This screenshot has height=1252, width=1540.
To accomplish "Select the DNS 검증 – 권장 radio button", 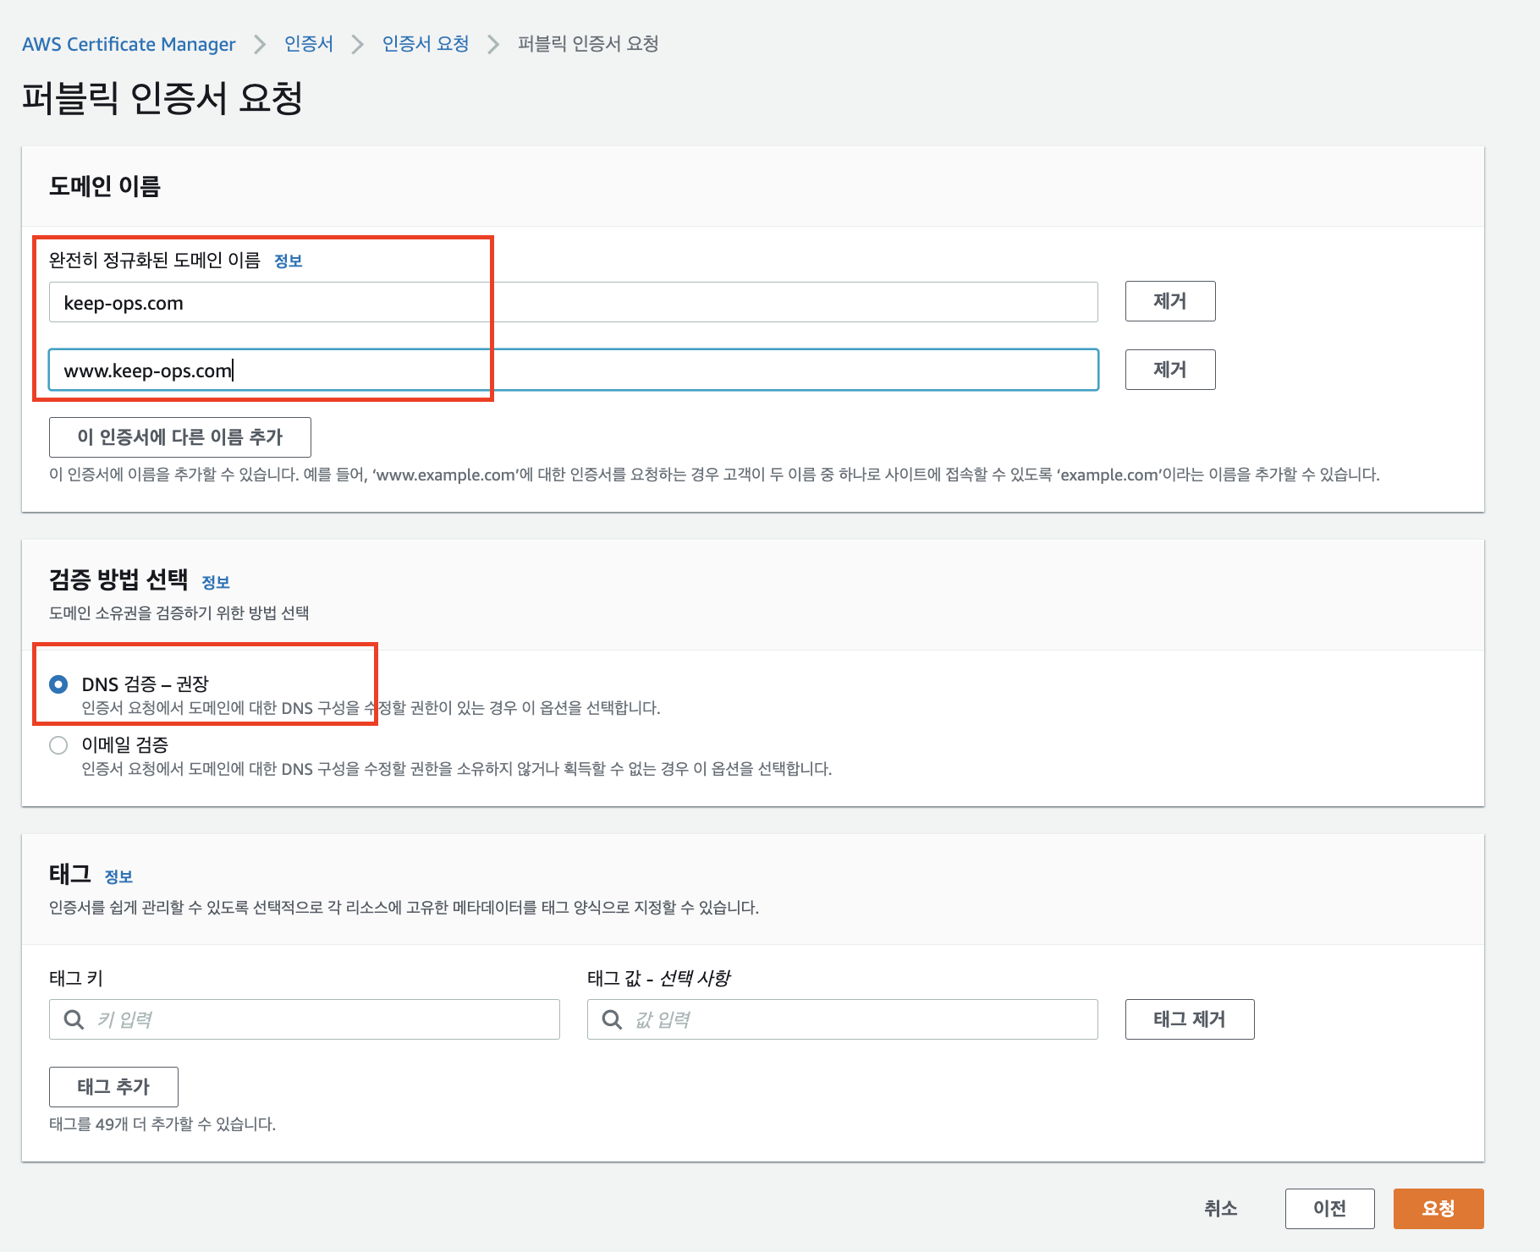I will [x=58, y=684].
